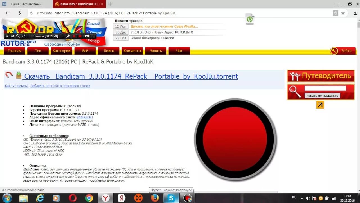Click the yellow arrow icon under search
This screenshot has width=360, height=203.
click(320, 105)
